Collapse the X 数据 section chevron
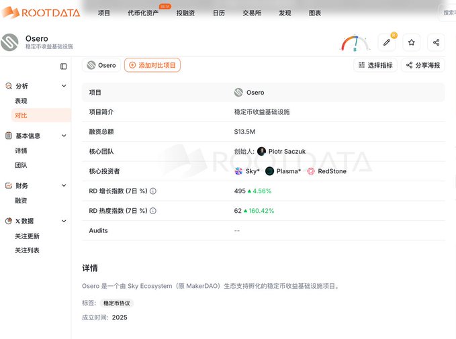 click(x=64, y=221)
